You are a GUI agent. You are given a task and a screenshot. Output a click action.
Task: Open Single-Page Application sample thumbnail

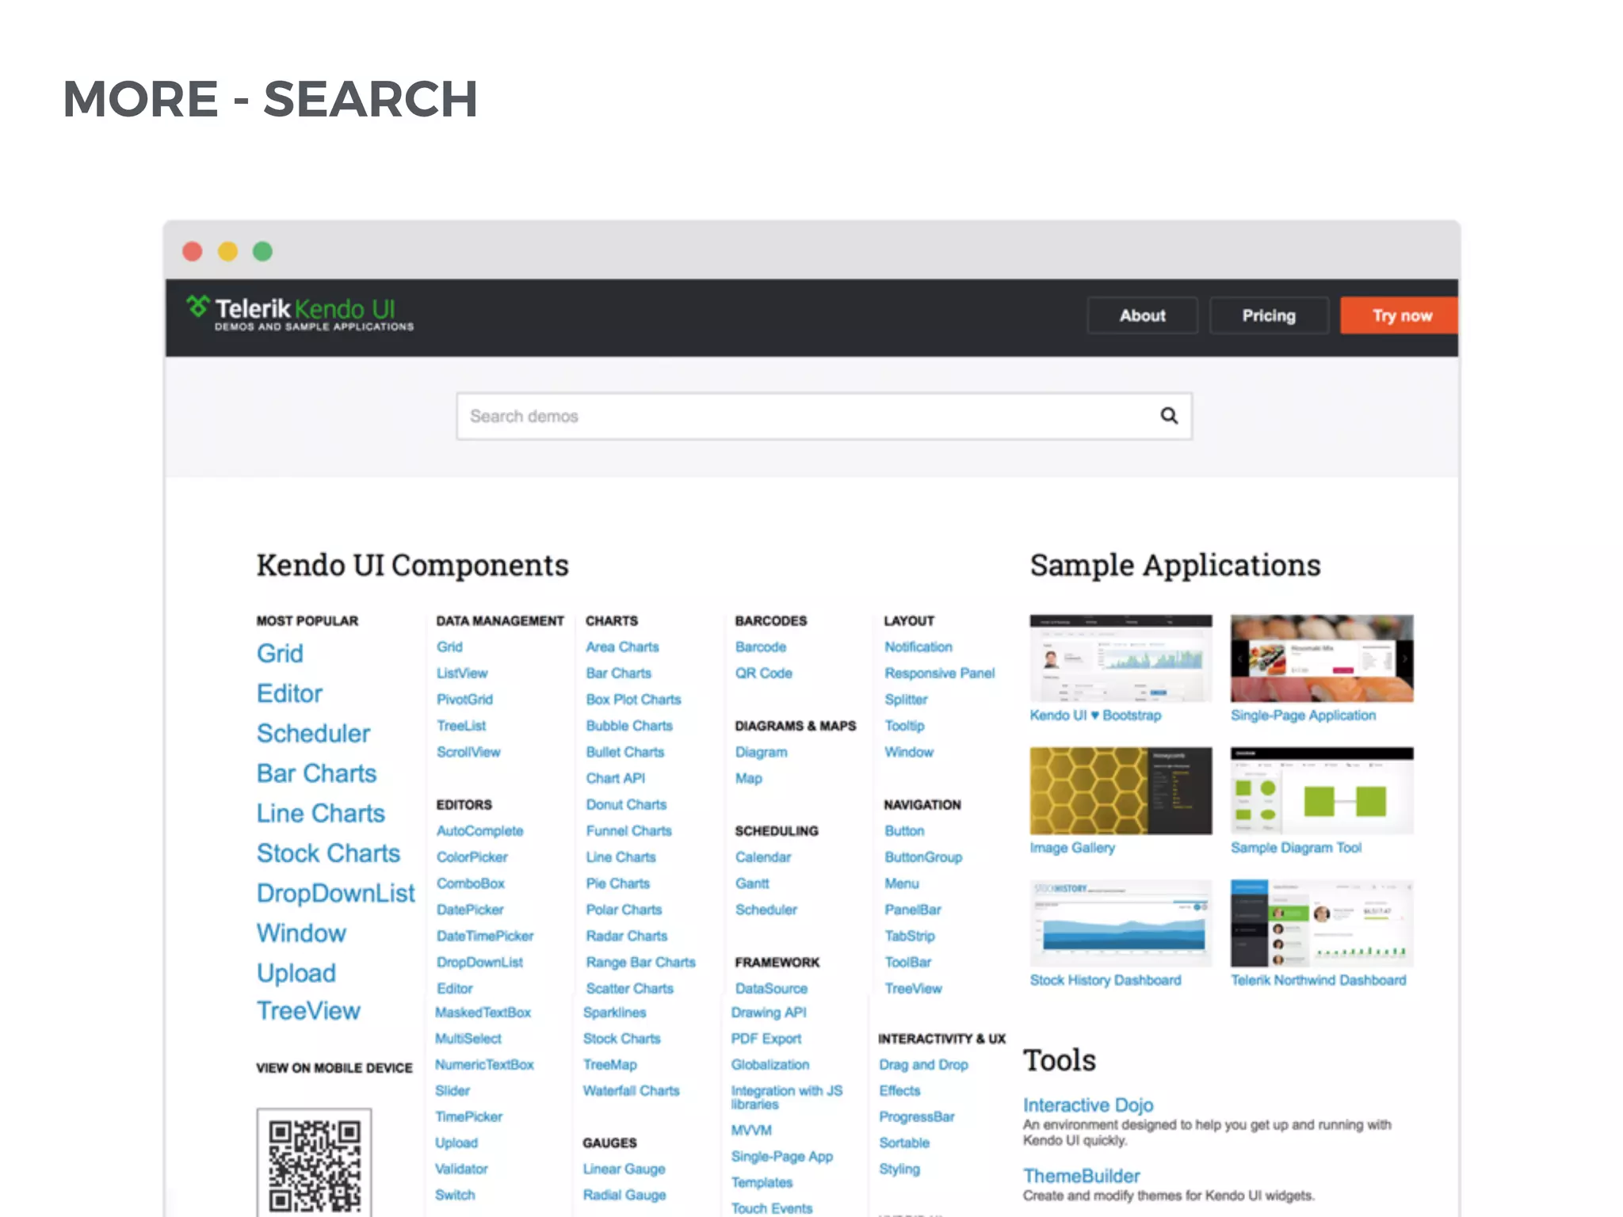pos(1322,658)
